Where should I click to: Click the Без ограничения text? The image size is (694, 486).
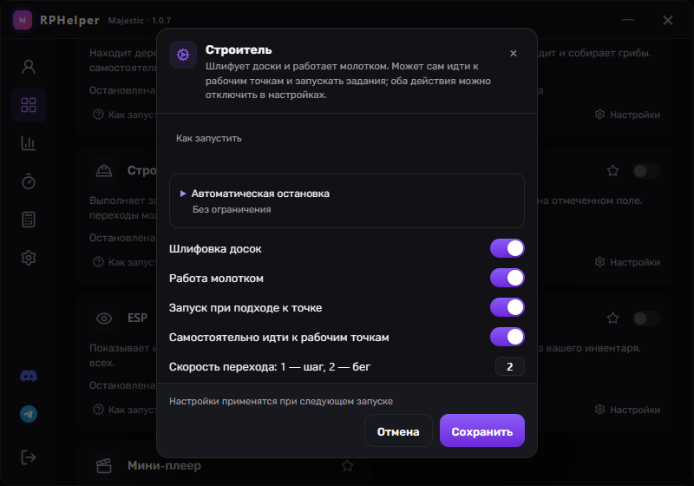[x=232, y=209]
